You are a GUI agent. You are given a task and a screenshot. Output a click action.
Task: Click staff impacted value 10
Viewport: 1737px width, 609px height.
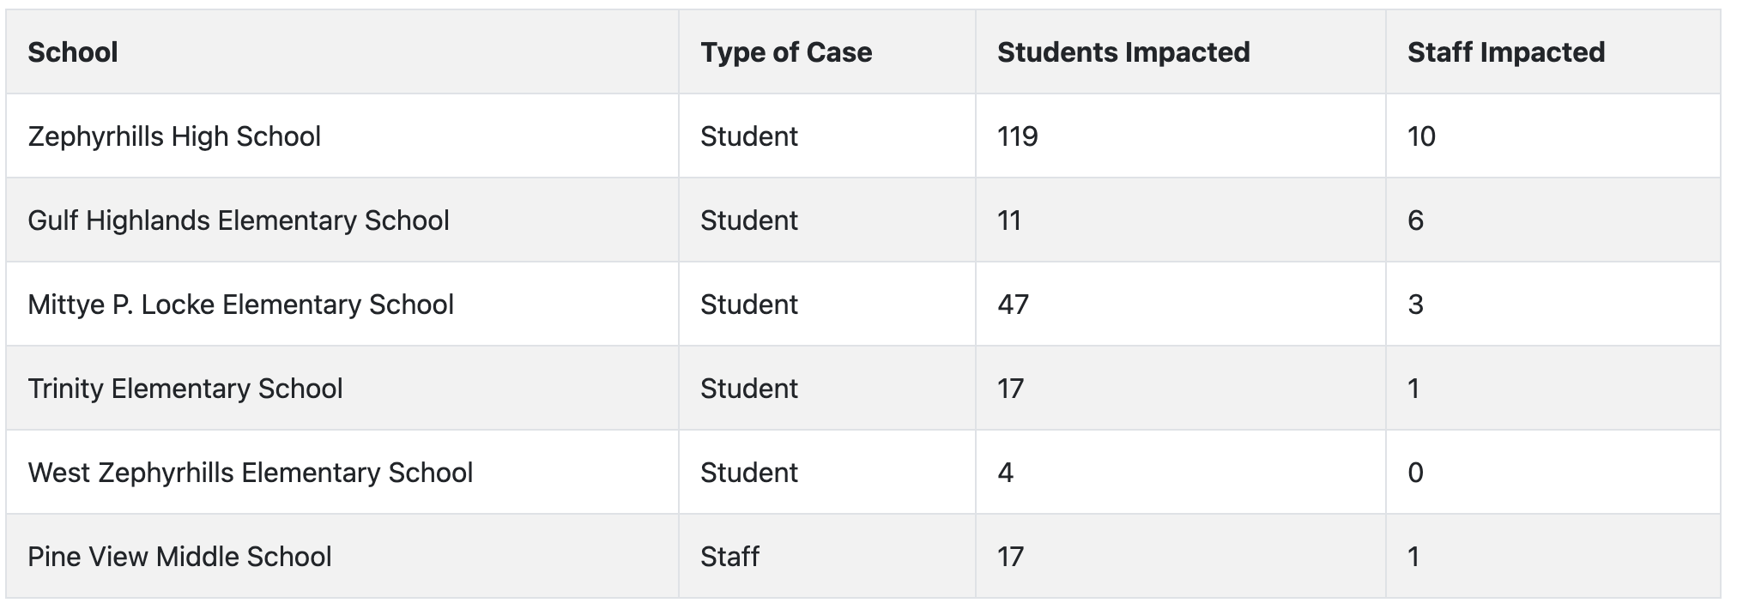point(1421,136)
